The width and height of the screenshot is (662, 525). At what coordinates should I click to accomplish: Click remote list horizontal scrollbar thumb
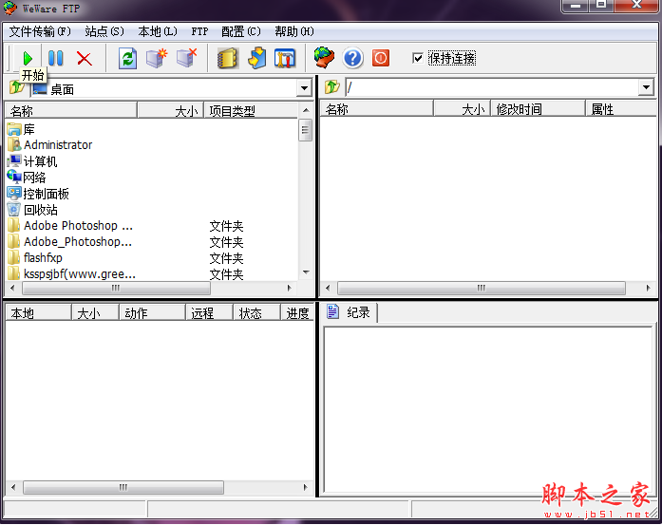482,288
